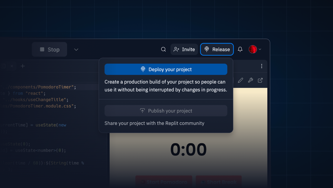The image size is (333, 188).
Task: Open the search magnifier icon
Action: (x=163, y=49)
